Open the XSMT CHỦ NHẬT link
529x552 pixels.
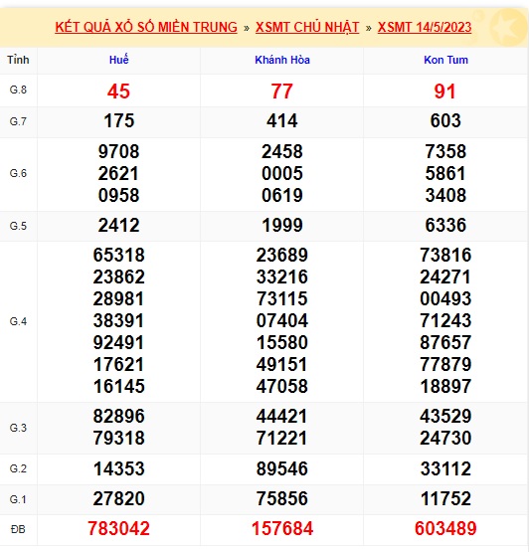coord(307,28)
